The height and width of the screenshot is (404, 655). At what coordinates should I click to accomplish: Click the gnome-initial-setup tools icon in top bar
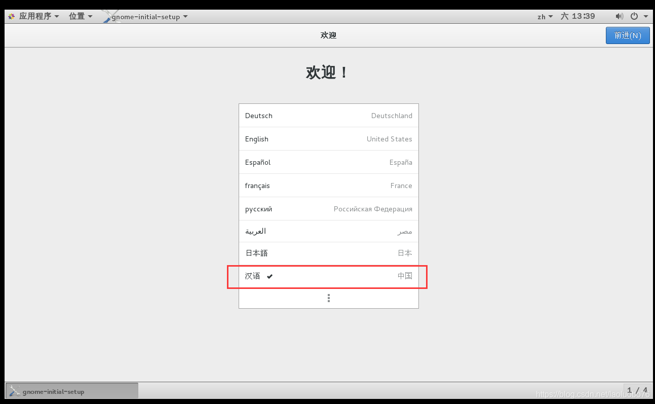point(111,16)
